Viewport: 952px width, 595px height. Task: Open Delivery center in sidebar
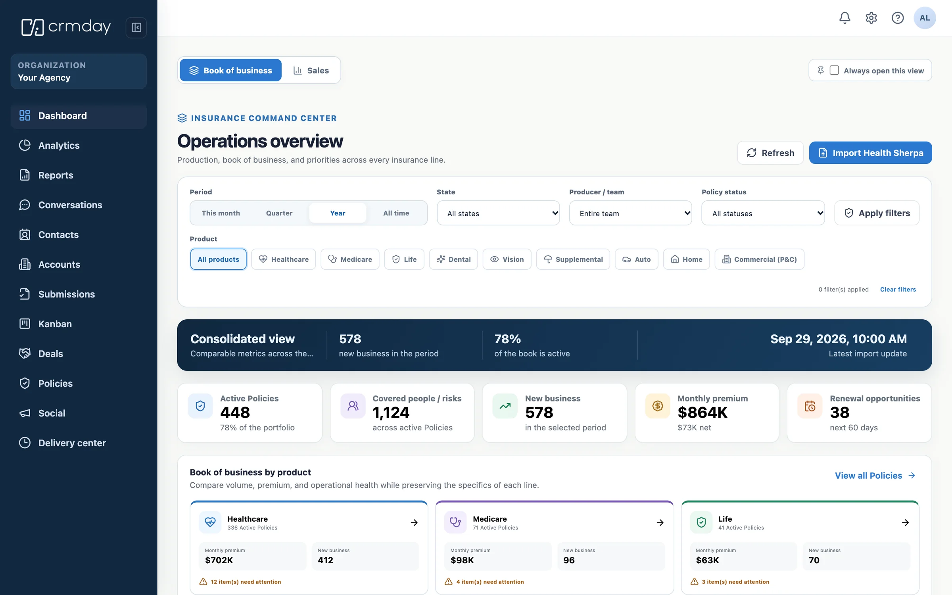tap(79, 443)
